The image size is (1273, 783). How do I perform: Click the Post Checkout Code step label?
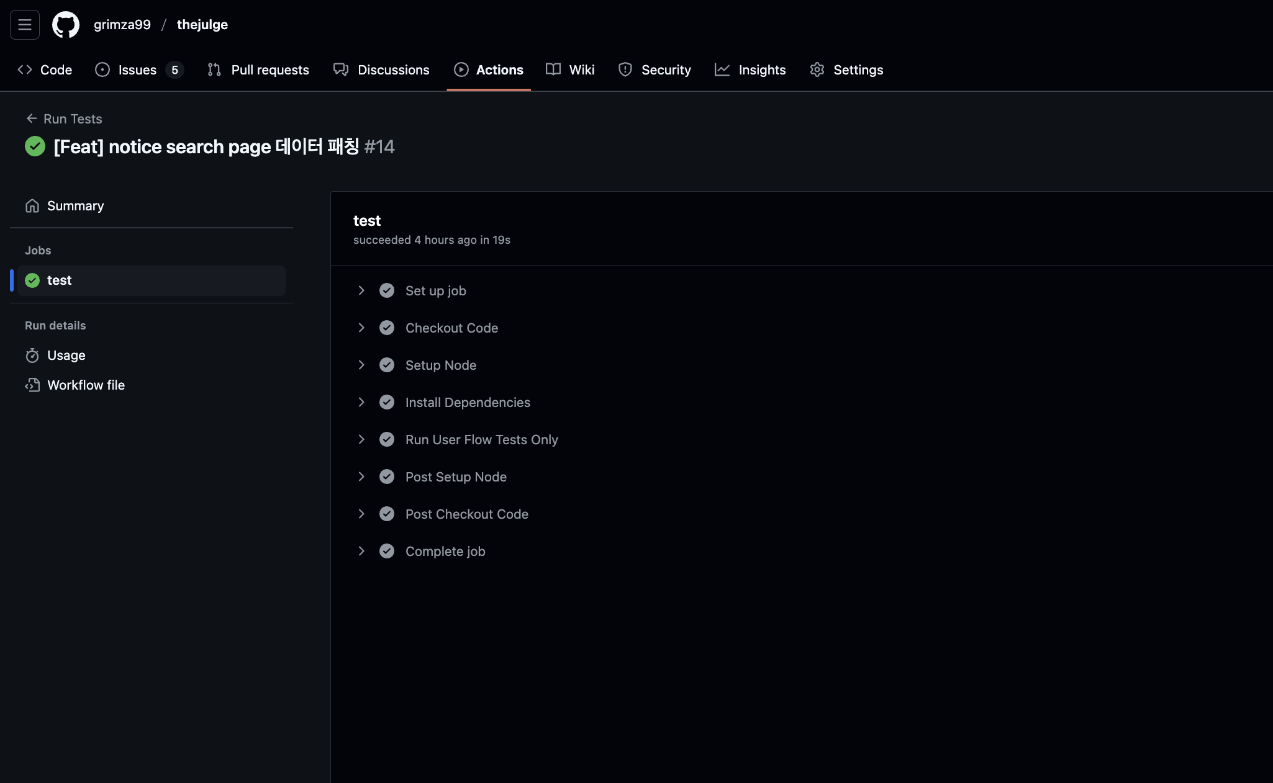(466, 514)
